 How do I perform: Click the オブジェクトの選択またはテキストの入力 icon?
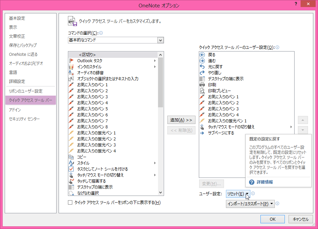coord(71,79)
